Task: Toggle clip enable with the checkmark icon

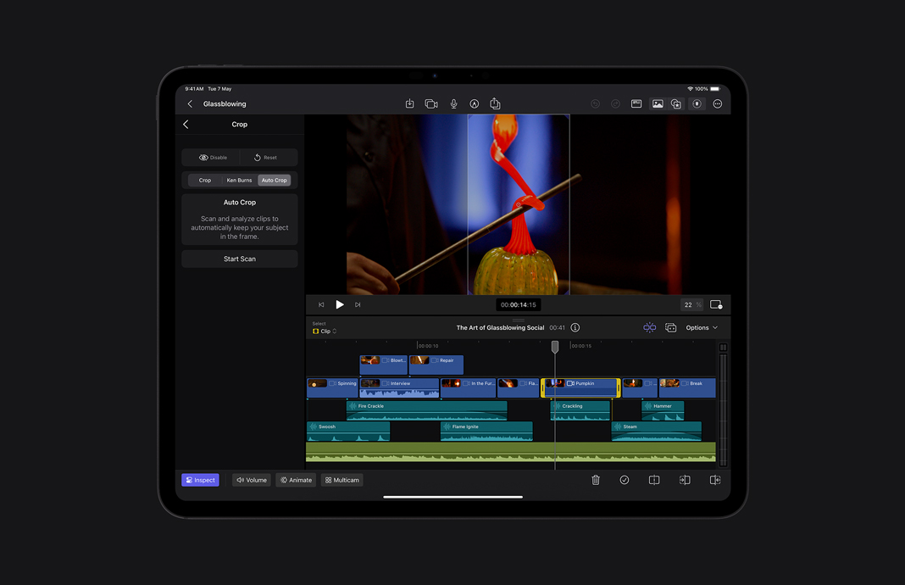Action: pos(625,479)
